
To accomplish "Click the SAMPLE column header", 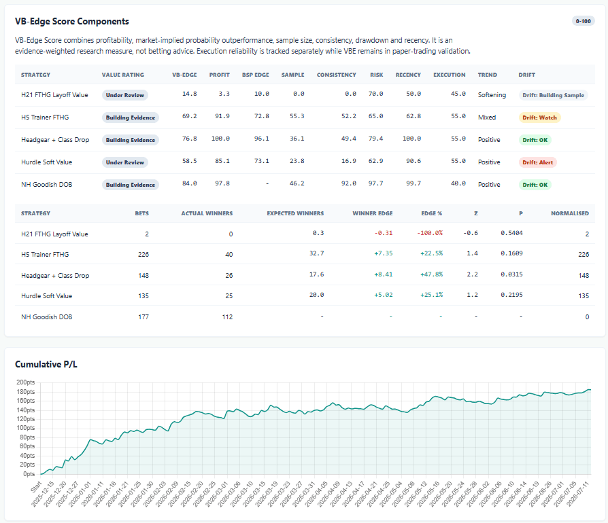I will pos(292,75).
